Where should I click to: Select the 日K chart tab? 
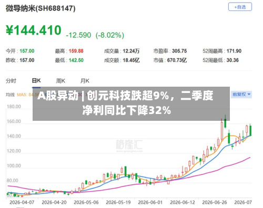point(36,81)
